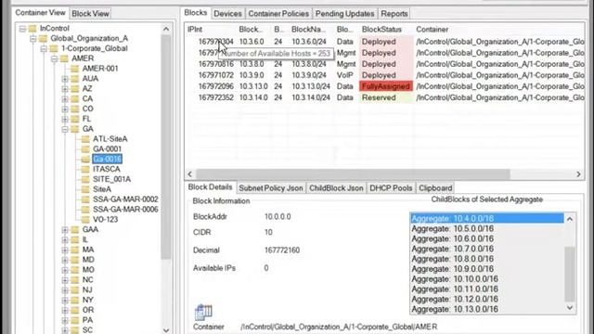
Task: Switch to the Container View tab
Action: point(40,13)
